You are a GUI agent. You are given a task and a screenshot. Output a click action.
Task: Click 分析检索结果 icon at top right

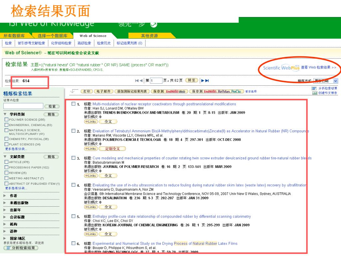tap(314, 88)
